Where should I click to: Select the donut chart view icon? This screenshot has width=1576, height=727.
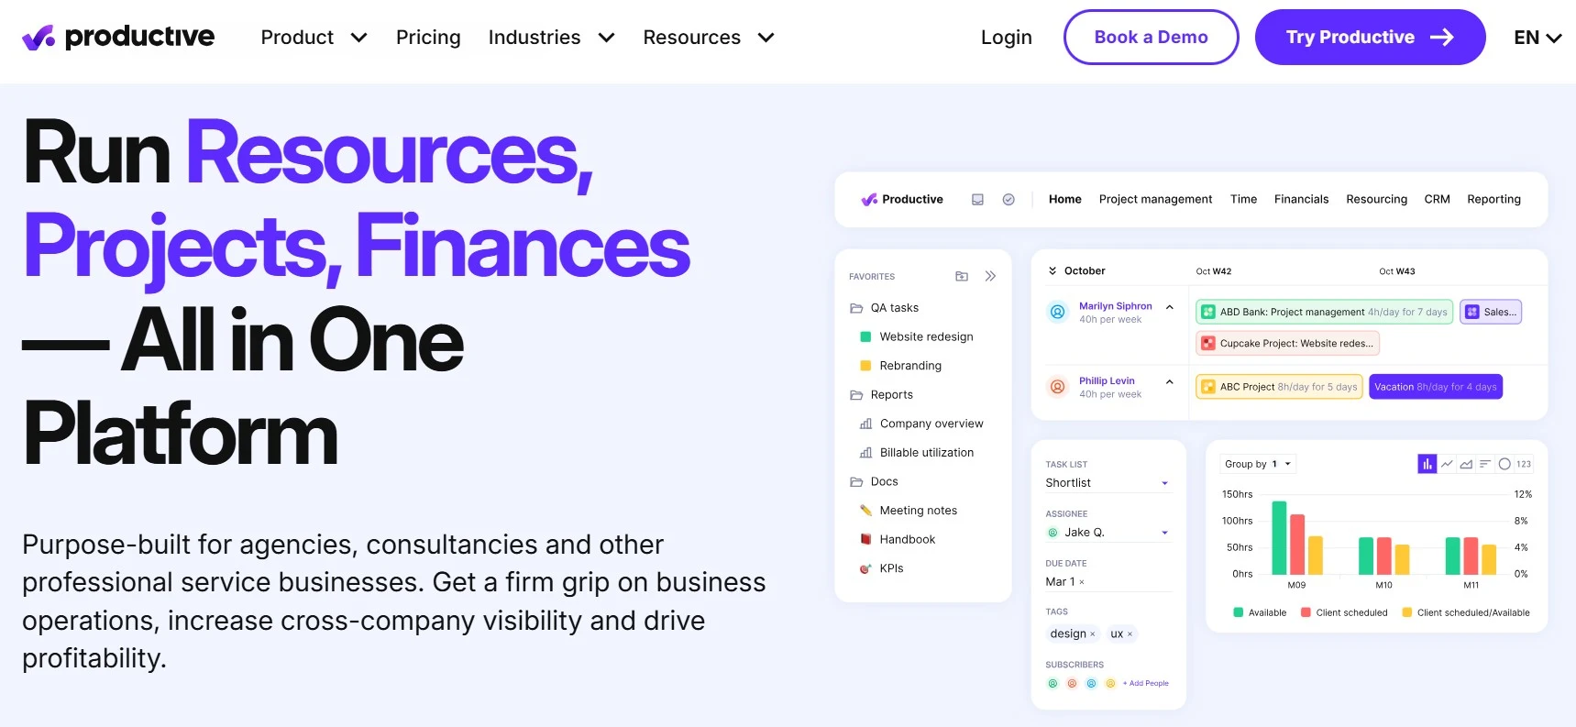1504,464
